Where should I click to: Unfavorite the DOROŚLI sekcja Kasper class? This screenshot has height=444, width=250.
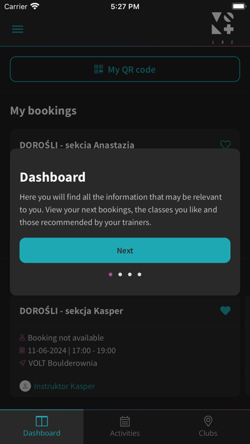[x=225, y=311]
